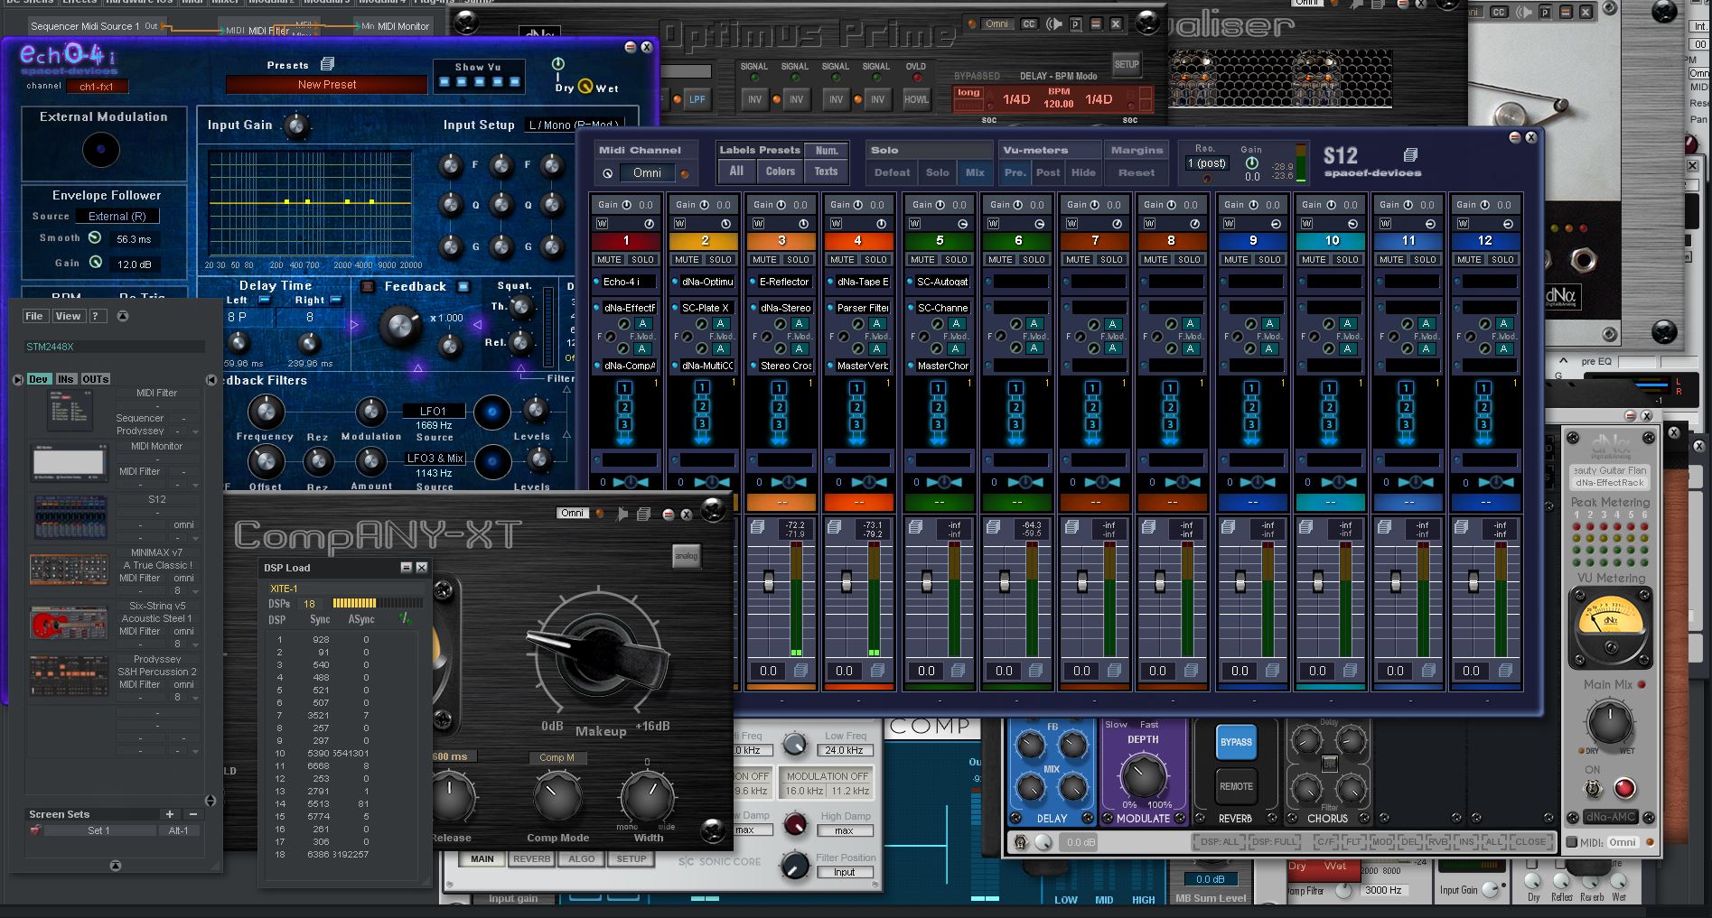This screenshot has width=1712, height=918.
Task: Click the Six-String guitar device thumbnail
Action: [69, 623]
